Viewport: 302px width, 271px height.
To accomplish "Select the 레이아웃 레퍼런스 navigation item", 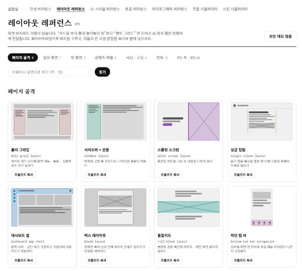I will (71, 9).
